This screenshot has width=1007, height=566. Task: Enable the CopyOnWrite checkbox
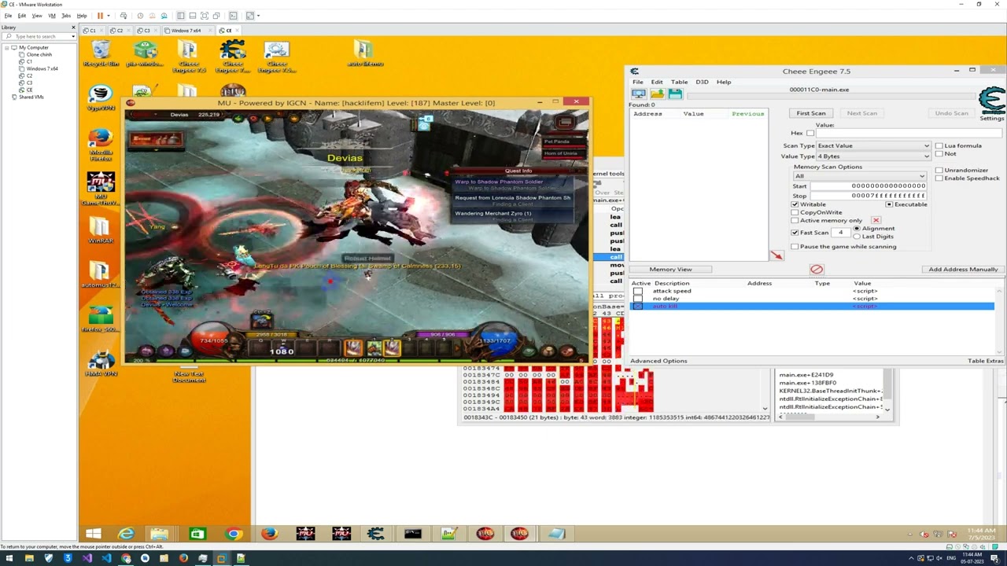point(795,212)
